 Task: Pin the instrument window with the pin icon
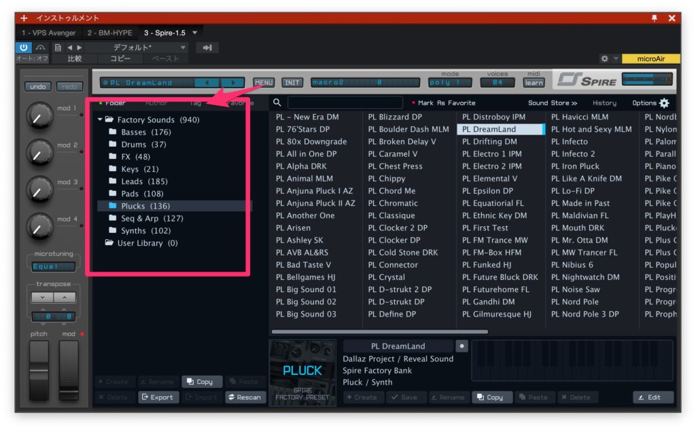655,18
